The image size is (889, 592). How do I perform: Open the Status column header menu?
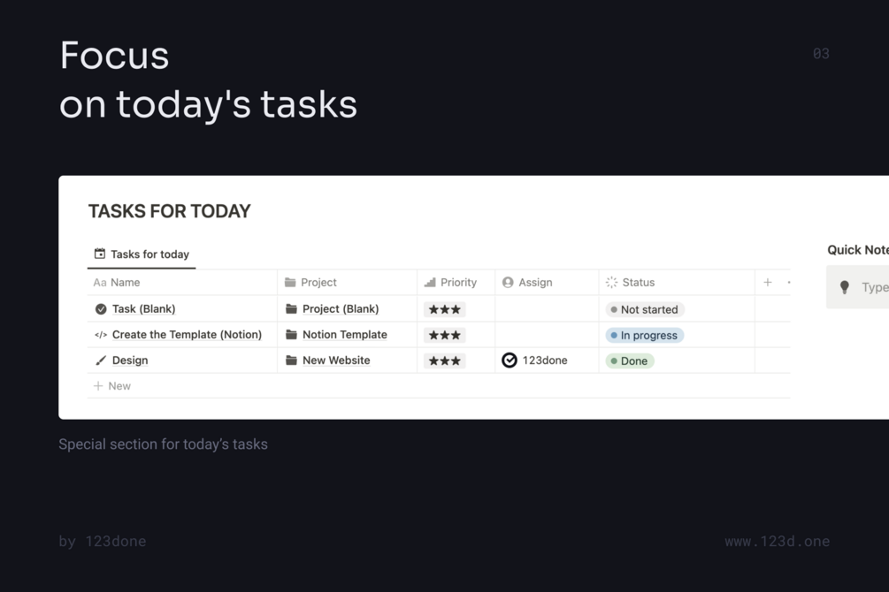click(677, 282)
